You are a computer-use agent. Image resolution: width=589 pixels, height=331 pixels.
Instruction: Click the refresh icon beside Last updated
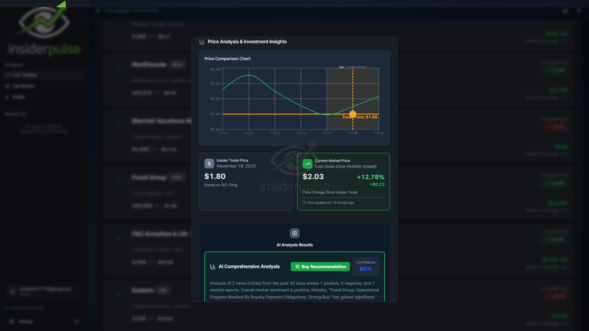98,10
